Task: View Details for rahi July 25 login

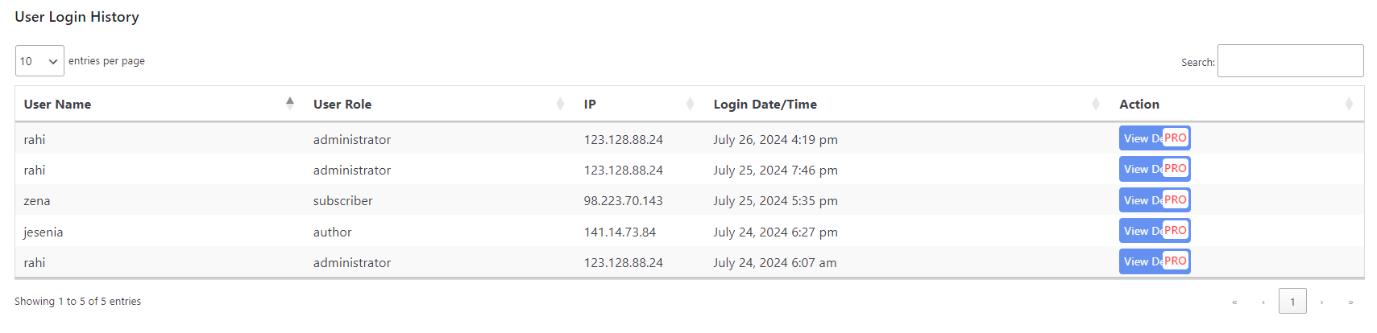Action: (1141, 169)
